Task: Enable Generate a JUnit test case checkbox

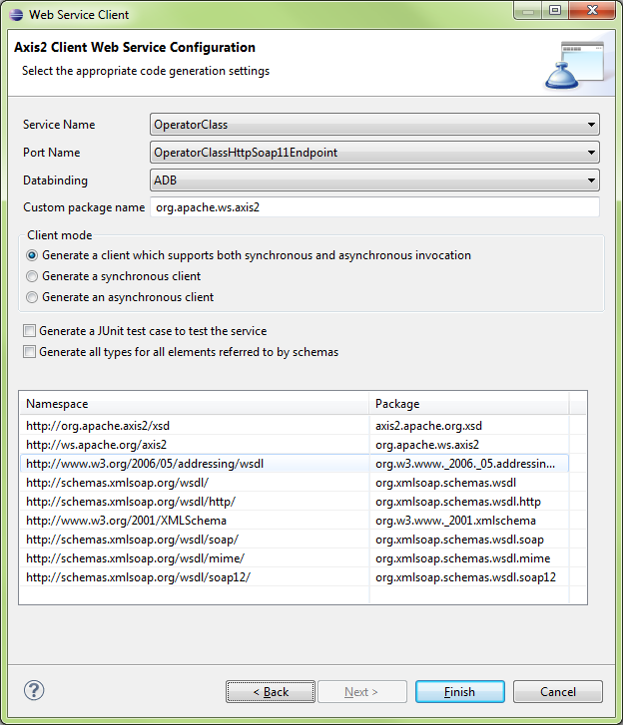Action: 30,331
